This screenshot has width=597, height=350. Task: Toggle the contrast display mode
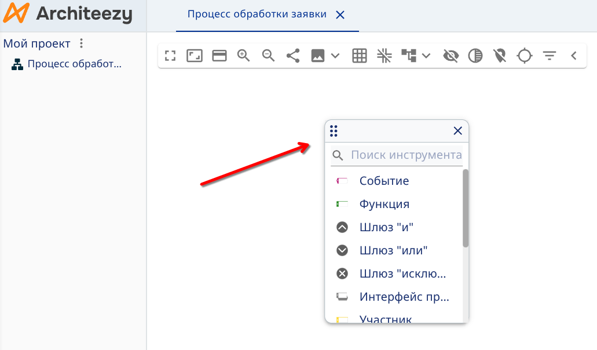coord(475,55)
